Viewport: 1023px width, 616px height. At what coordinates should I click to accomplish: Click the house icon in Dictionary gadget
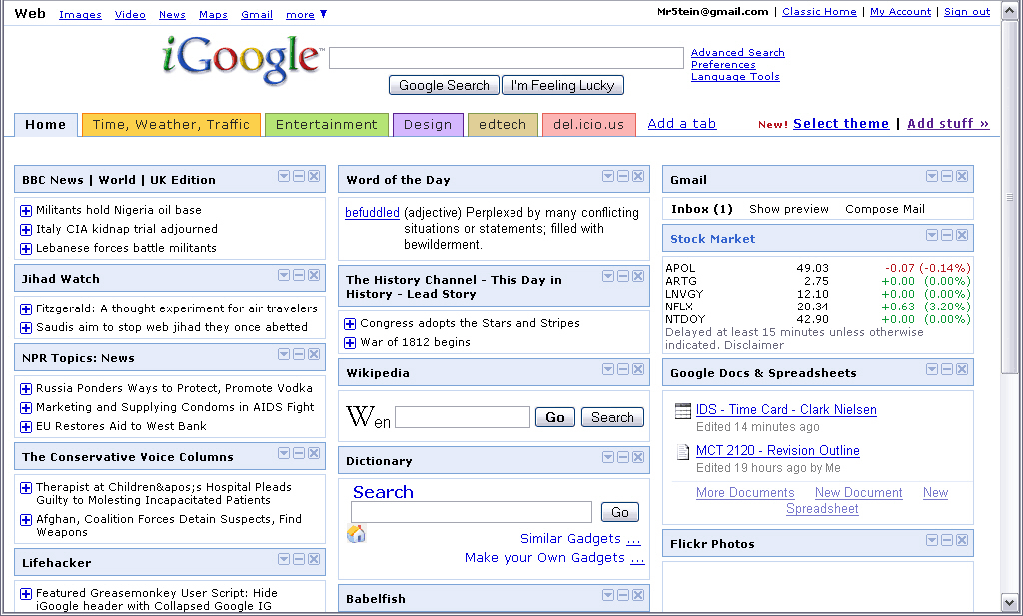[x=356, y=534]
